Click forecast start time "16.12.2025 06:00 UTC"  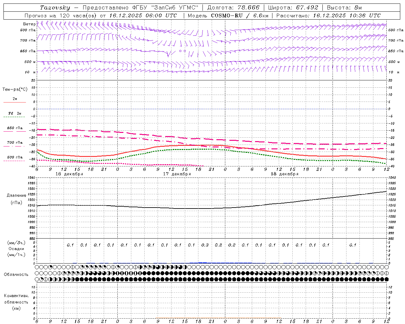click(x=143, y=16)
